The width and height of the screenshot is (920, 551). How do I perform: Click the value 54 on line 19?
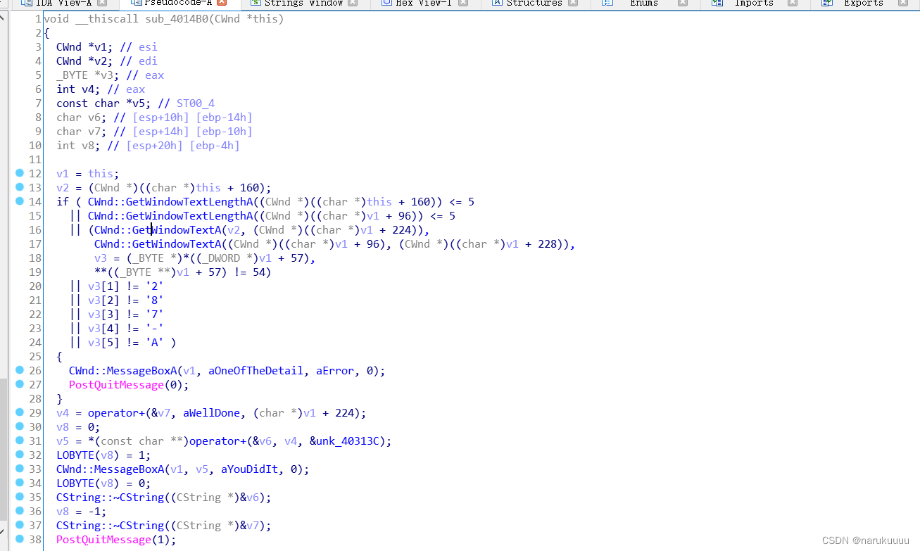coord(258,272)
